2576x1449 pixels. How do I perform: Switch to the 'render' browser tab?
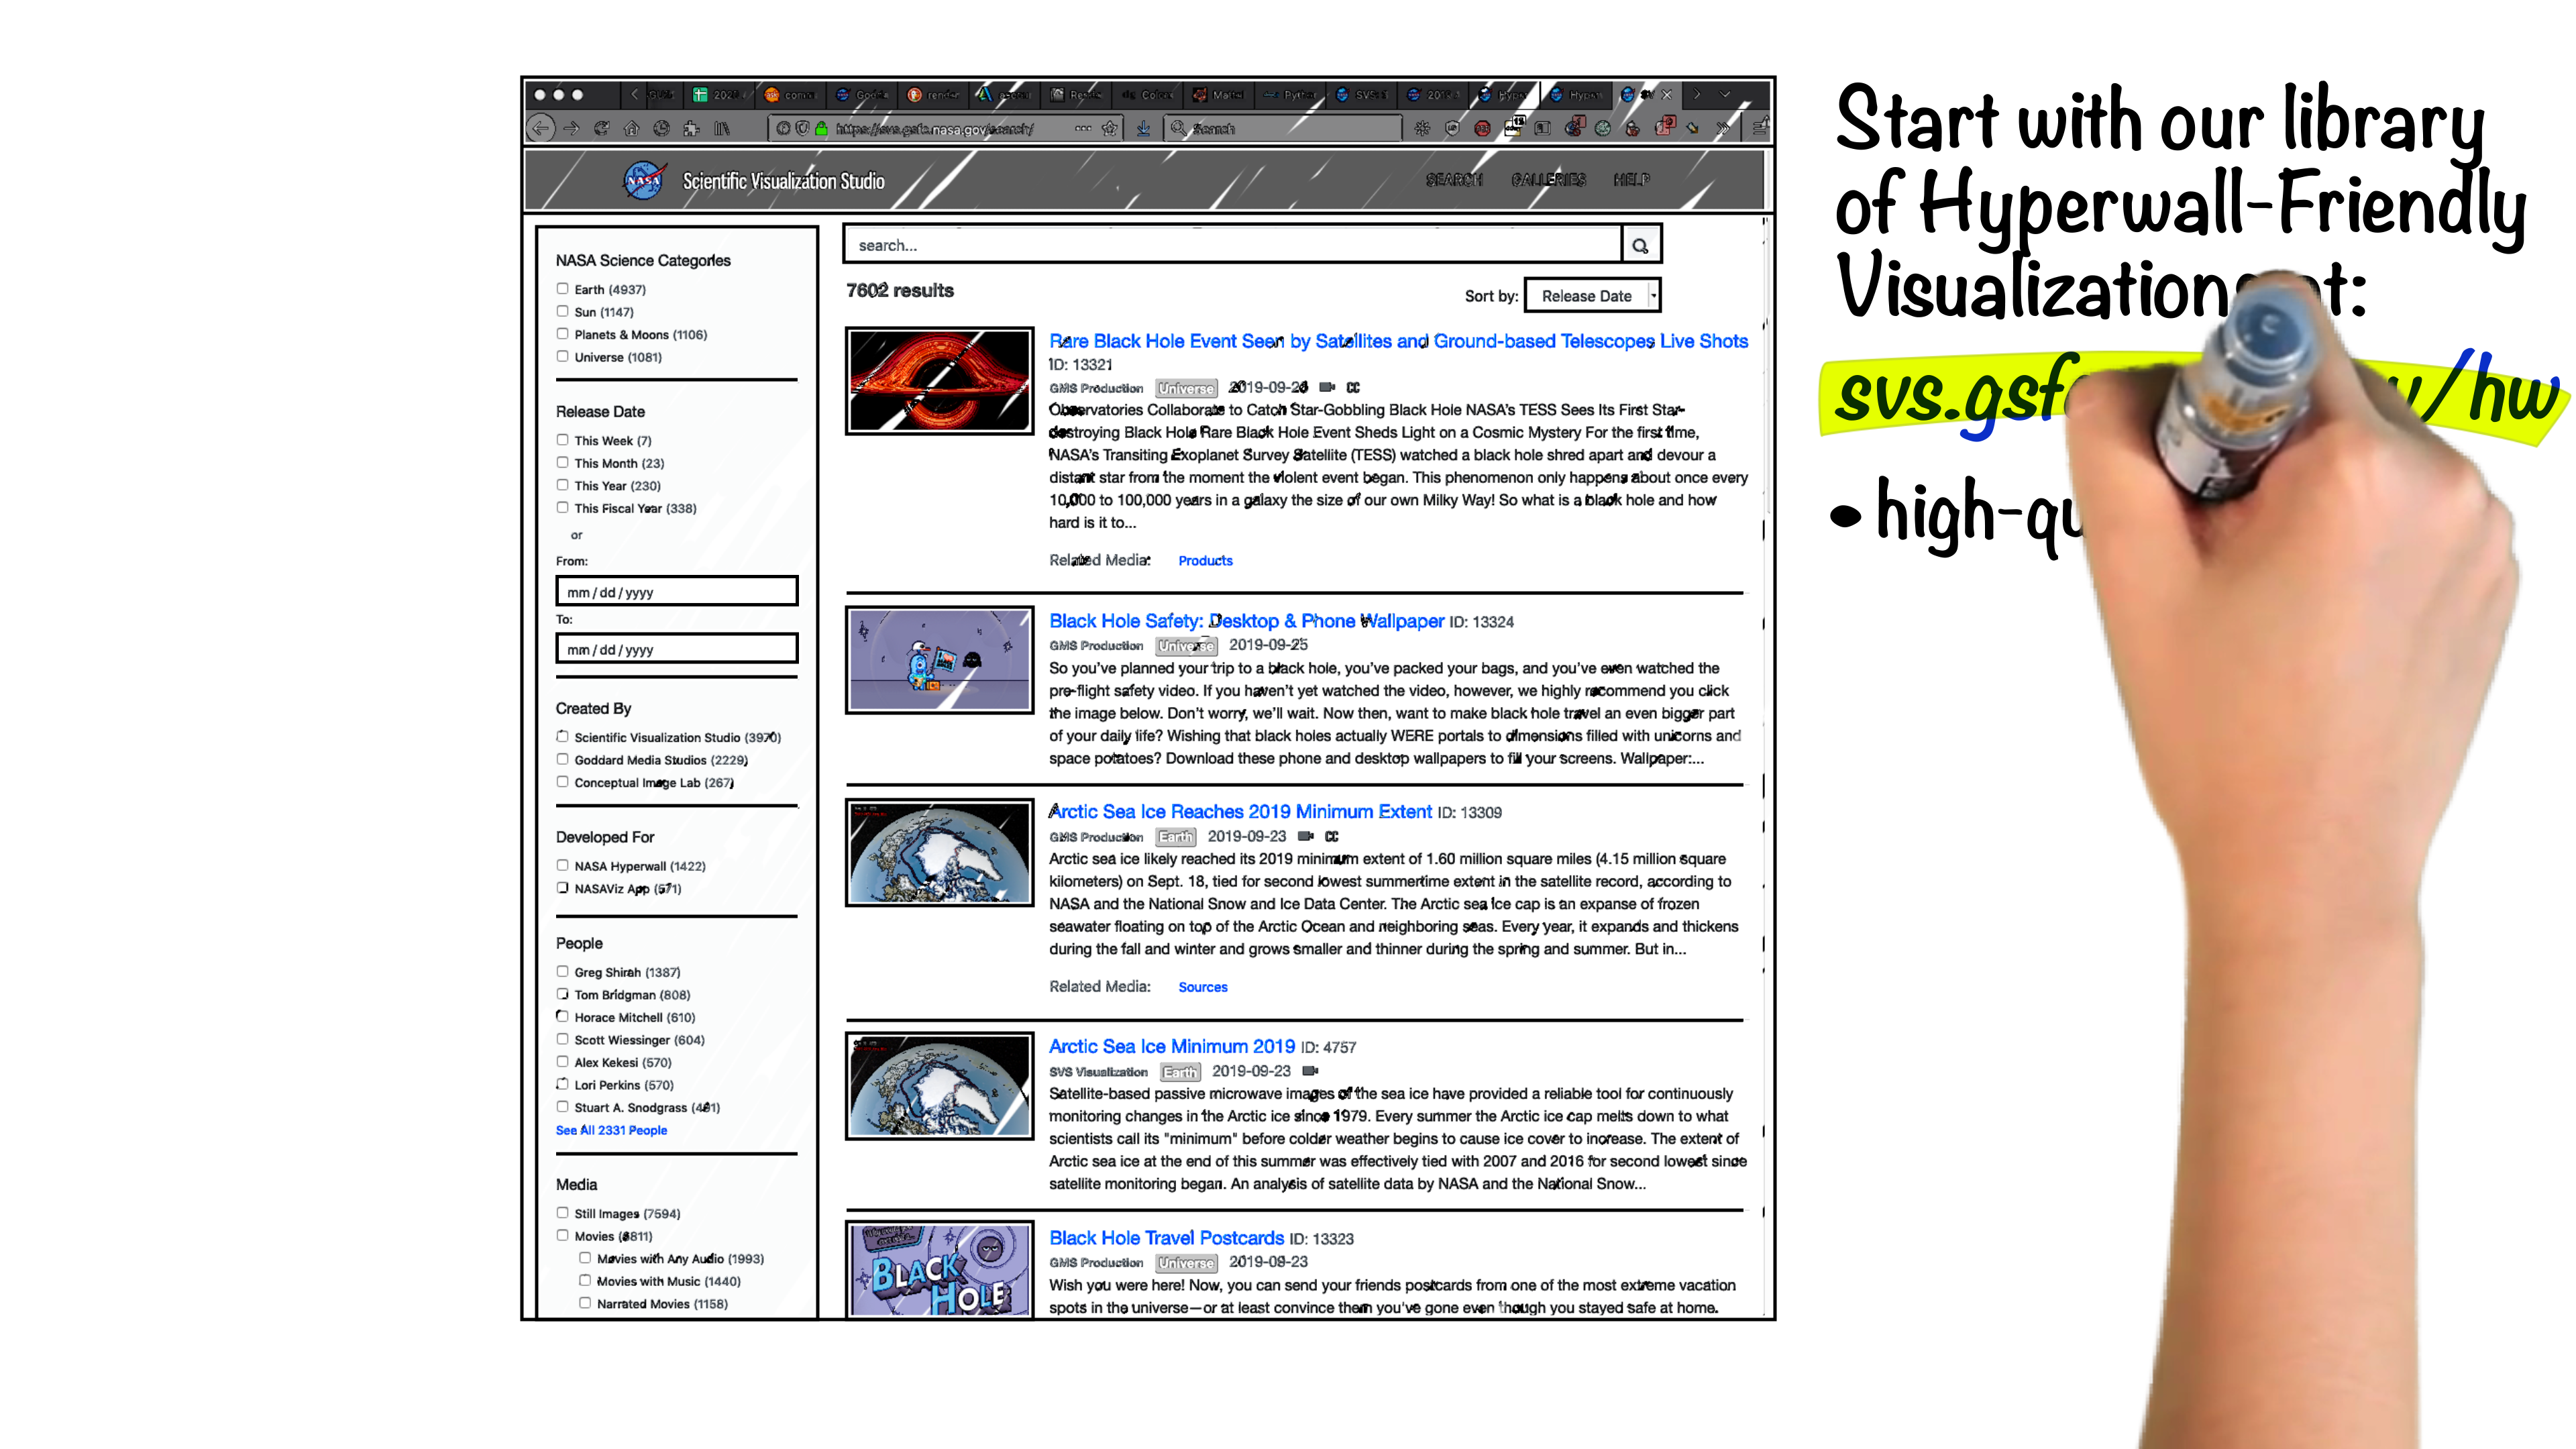(x=932, y=95)
